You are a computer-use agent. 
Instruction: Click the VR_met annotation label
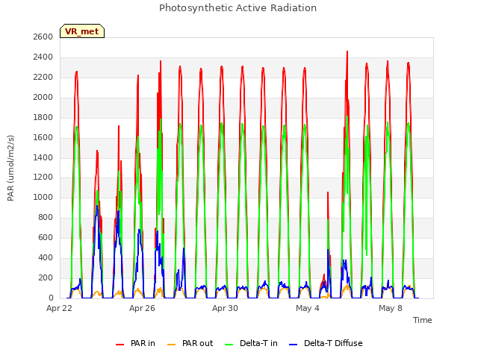pyautogui.click(x=82, y=31)
